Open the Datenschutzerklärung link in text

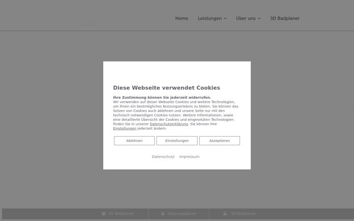coord(169,124)
